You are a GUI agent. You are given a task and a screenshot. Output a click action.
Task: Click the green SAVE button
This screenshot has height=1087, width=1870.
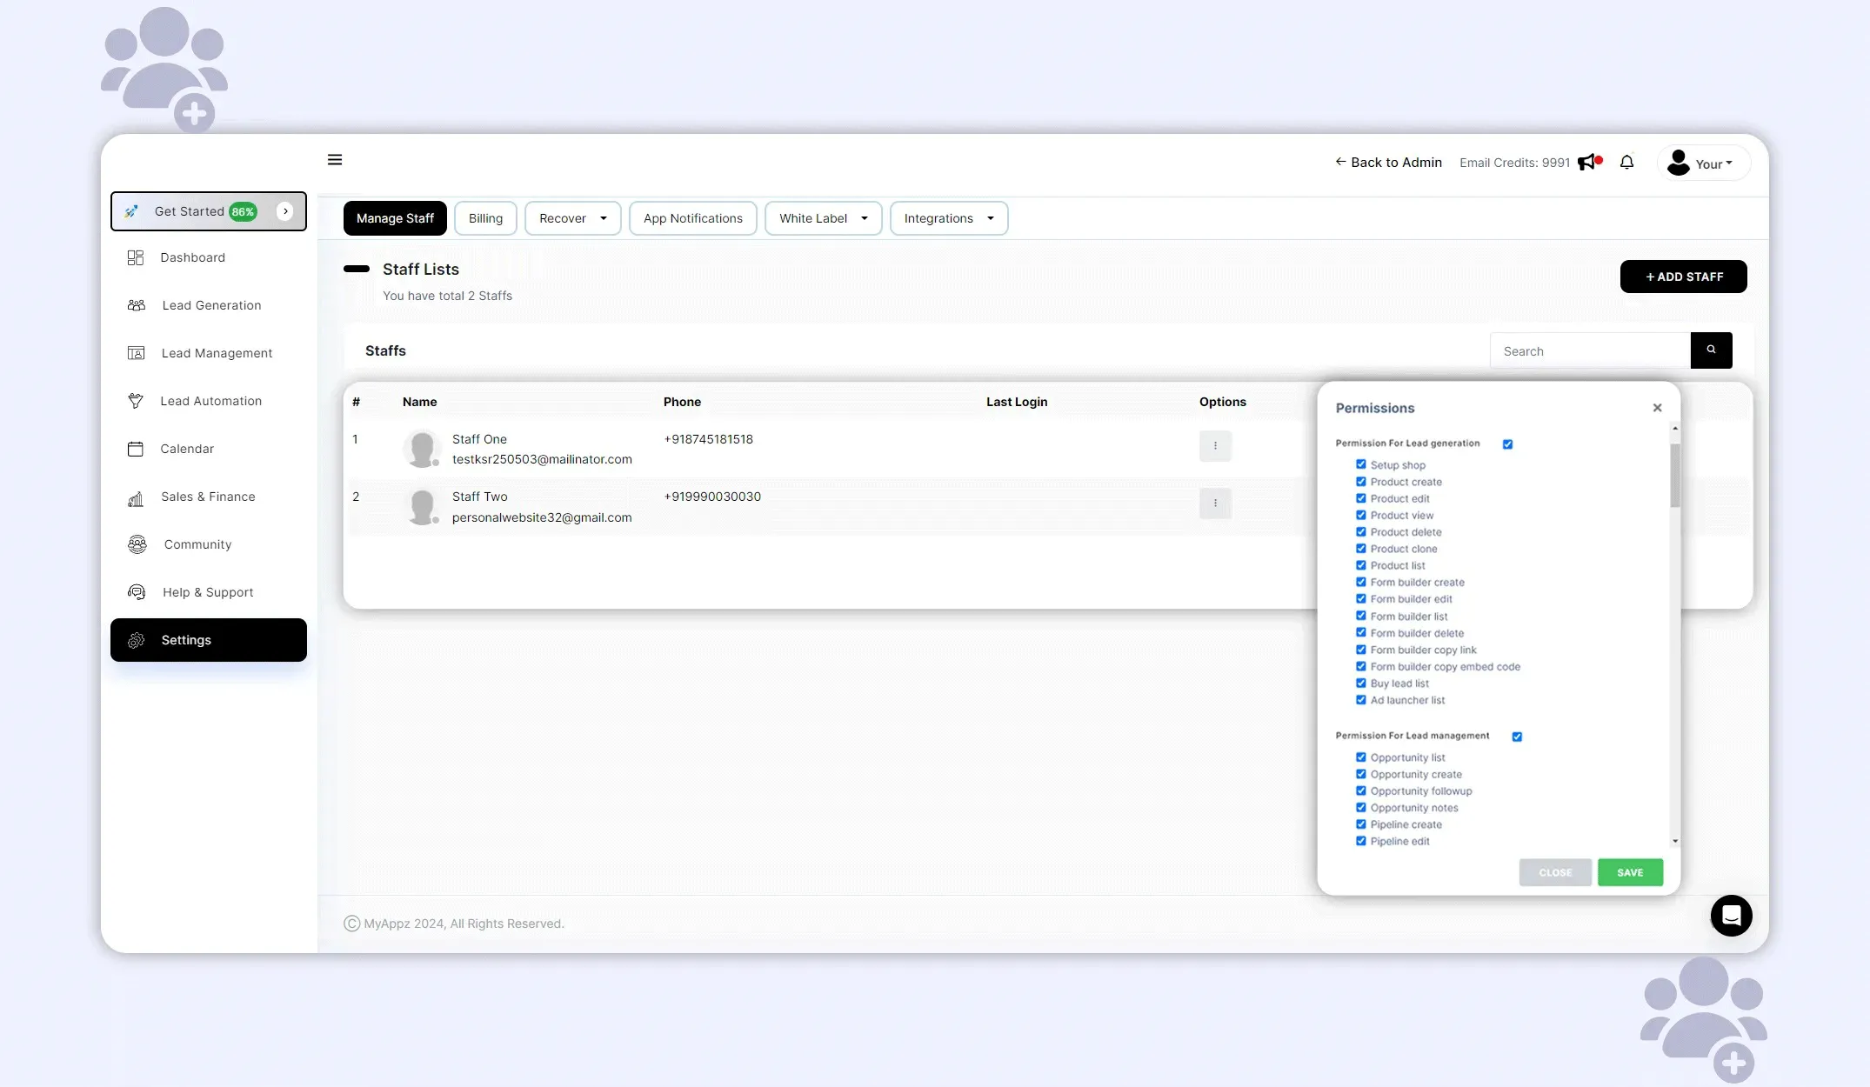(x=1630, y=872)
